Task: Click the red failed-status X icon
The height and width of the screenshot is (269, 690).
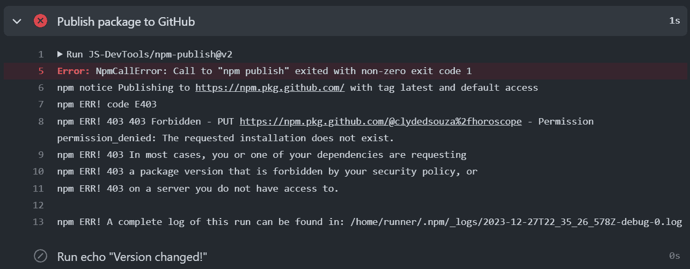Action: pos(40,21)
